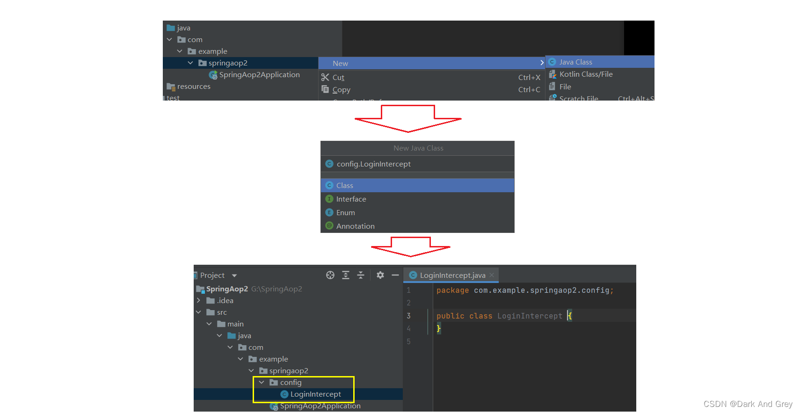
Task: Collapse the springaop2 package in bottom tree
Action: [x=251, y=370]
